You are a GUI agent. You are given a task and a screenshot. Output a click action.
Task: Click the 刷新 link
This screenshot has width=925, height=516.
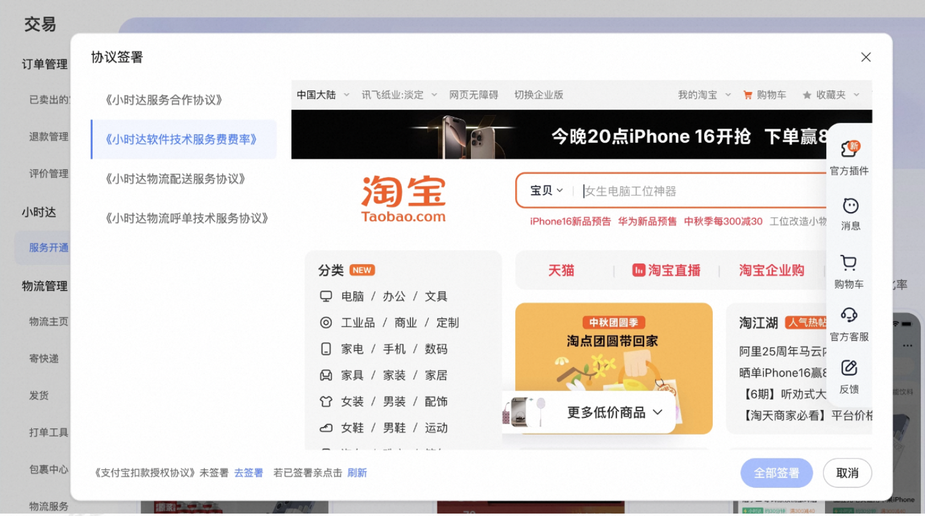pyautogui.click(x=357, y=473)
